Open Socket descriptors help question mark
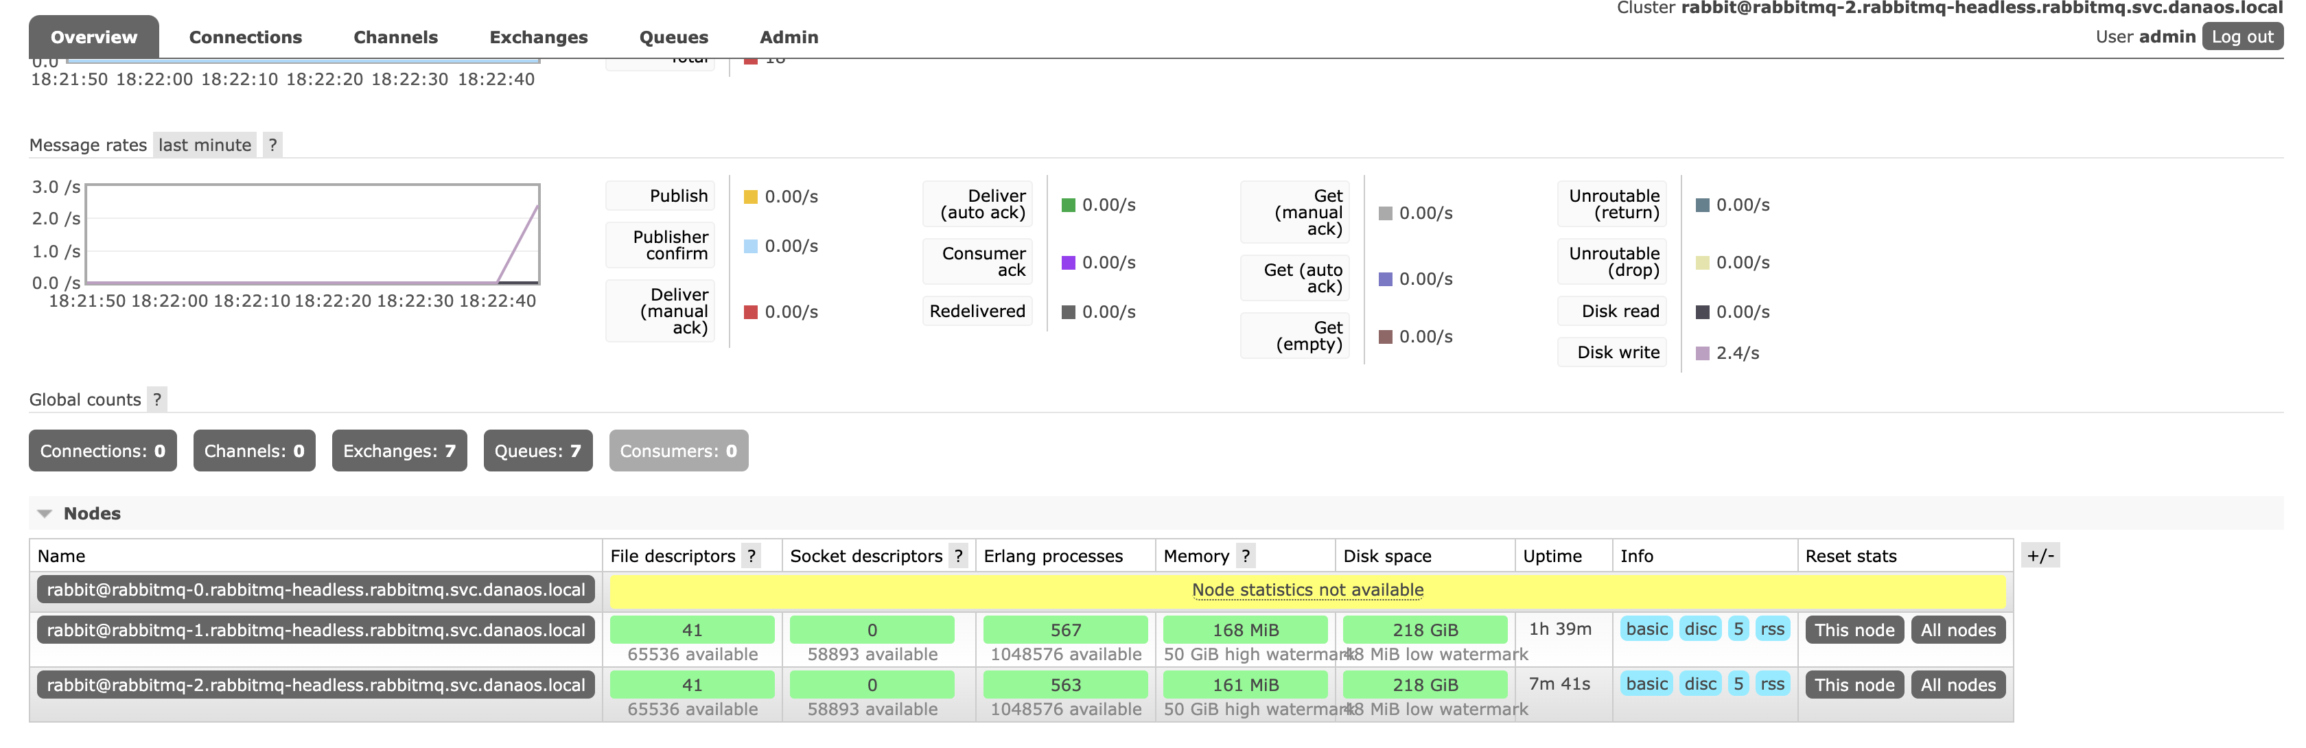 click(x=958, y=557)
